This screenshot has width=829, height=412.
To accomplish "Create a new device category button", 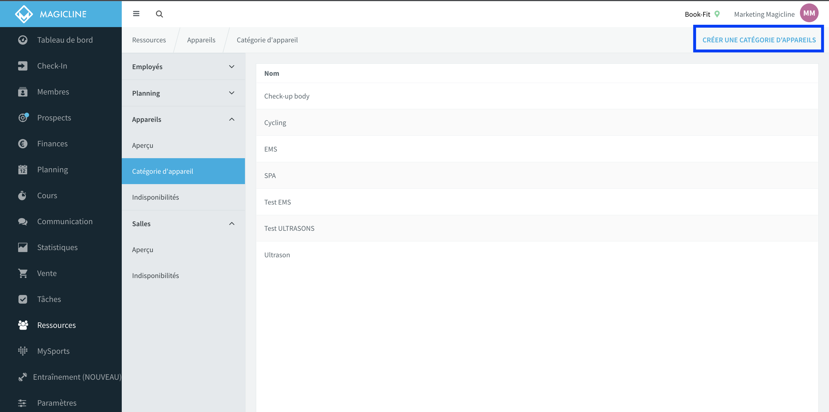I will [759, 40].
